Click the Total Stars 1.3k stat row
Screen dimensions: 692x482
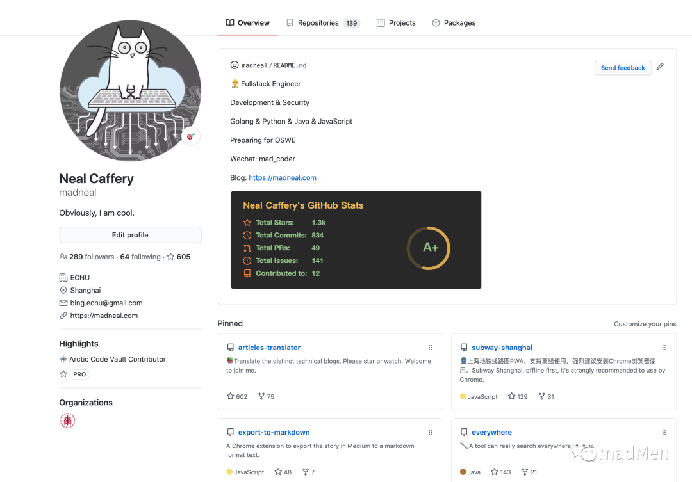tap(284, 223)
